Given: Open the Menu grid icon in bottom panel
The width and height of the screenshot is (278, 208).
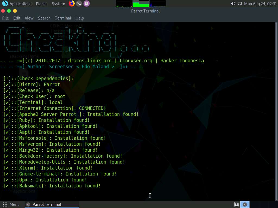Looking at the screenshot, I should 5,204.
